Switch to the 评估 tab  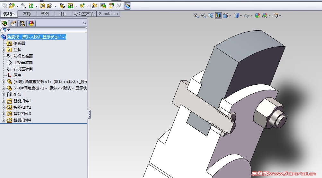[63, 14]
